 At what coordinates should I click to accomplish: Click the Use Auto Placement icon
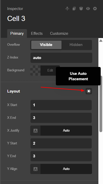89,91
